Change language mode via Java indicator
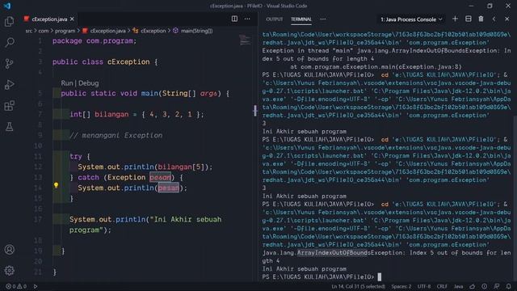 pyautogui.click(x=458, y=286)
